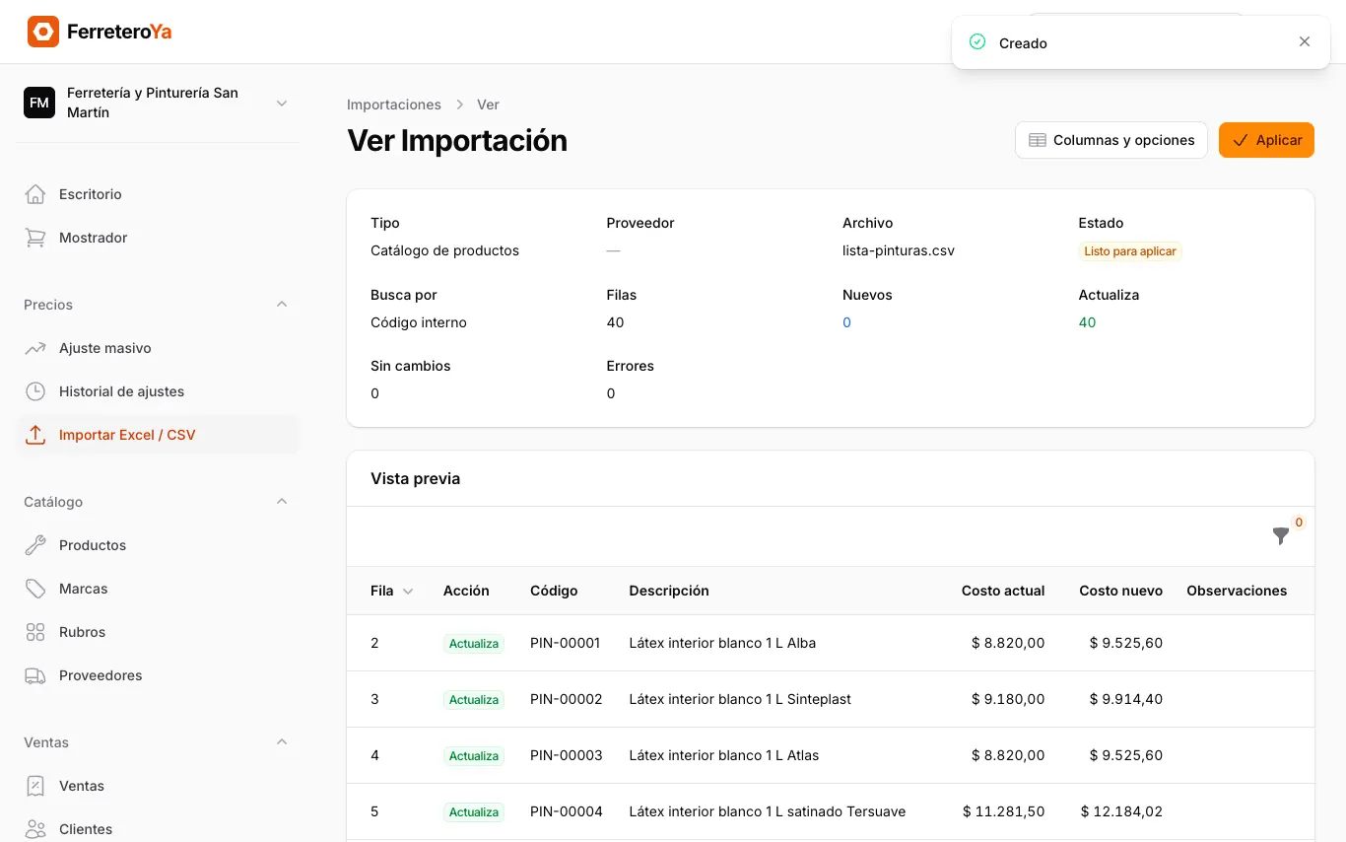The height and width of the screenshot is (842, 1346).
Task: Click the Ventas receipt icon
Action: pos(35,786)
